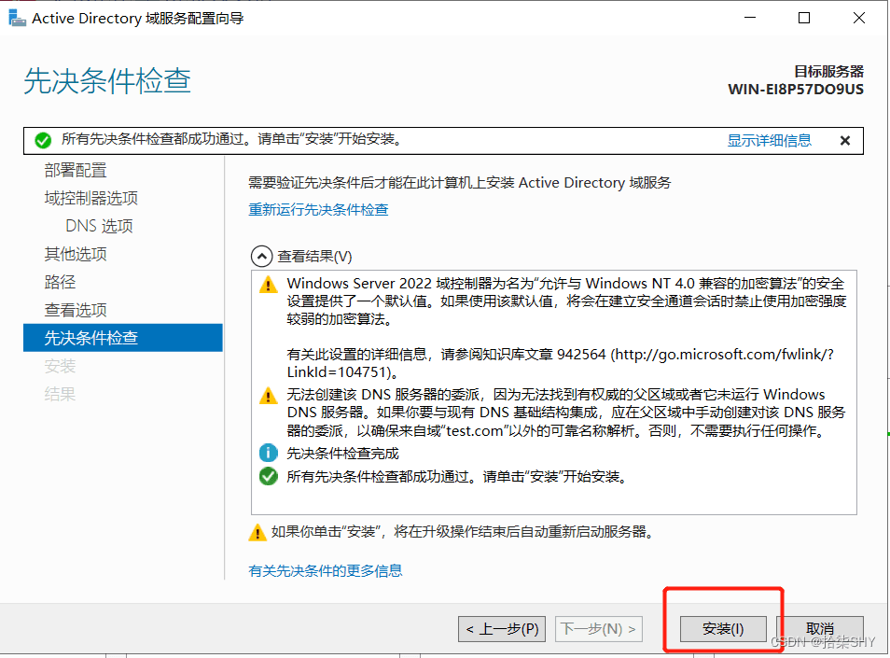This screenshot has height=658, width=890.
Task: Select the DNS 选项 step
Action: pos(99,226)
